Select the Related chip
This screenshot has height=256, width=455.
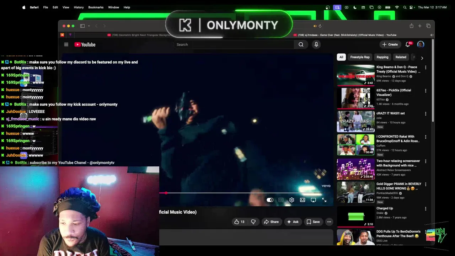tap(401, 57)
